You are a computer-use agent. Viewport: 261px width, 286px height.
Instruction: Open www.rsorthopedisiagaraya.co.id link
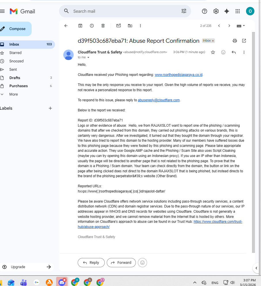tap(178, 74)
